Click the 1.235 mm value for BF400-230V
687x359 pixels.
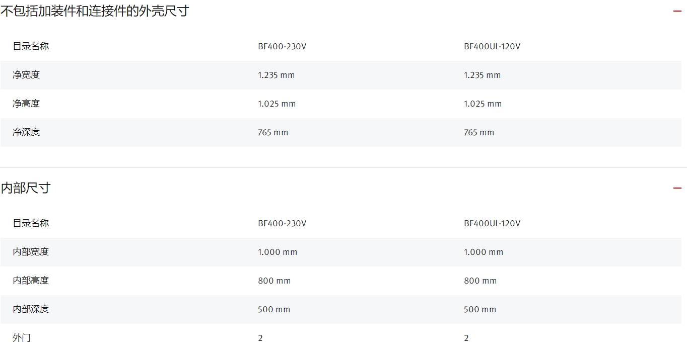coord(277,75)
